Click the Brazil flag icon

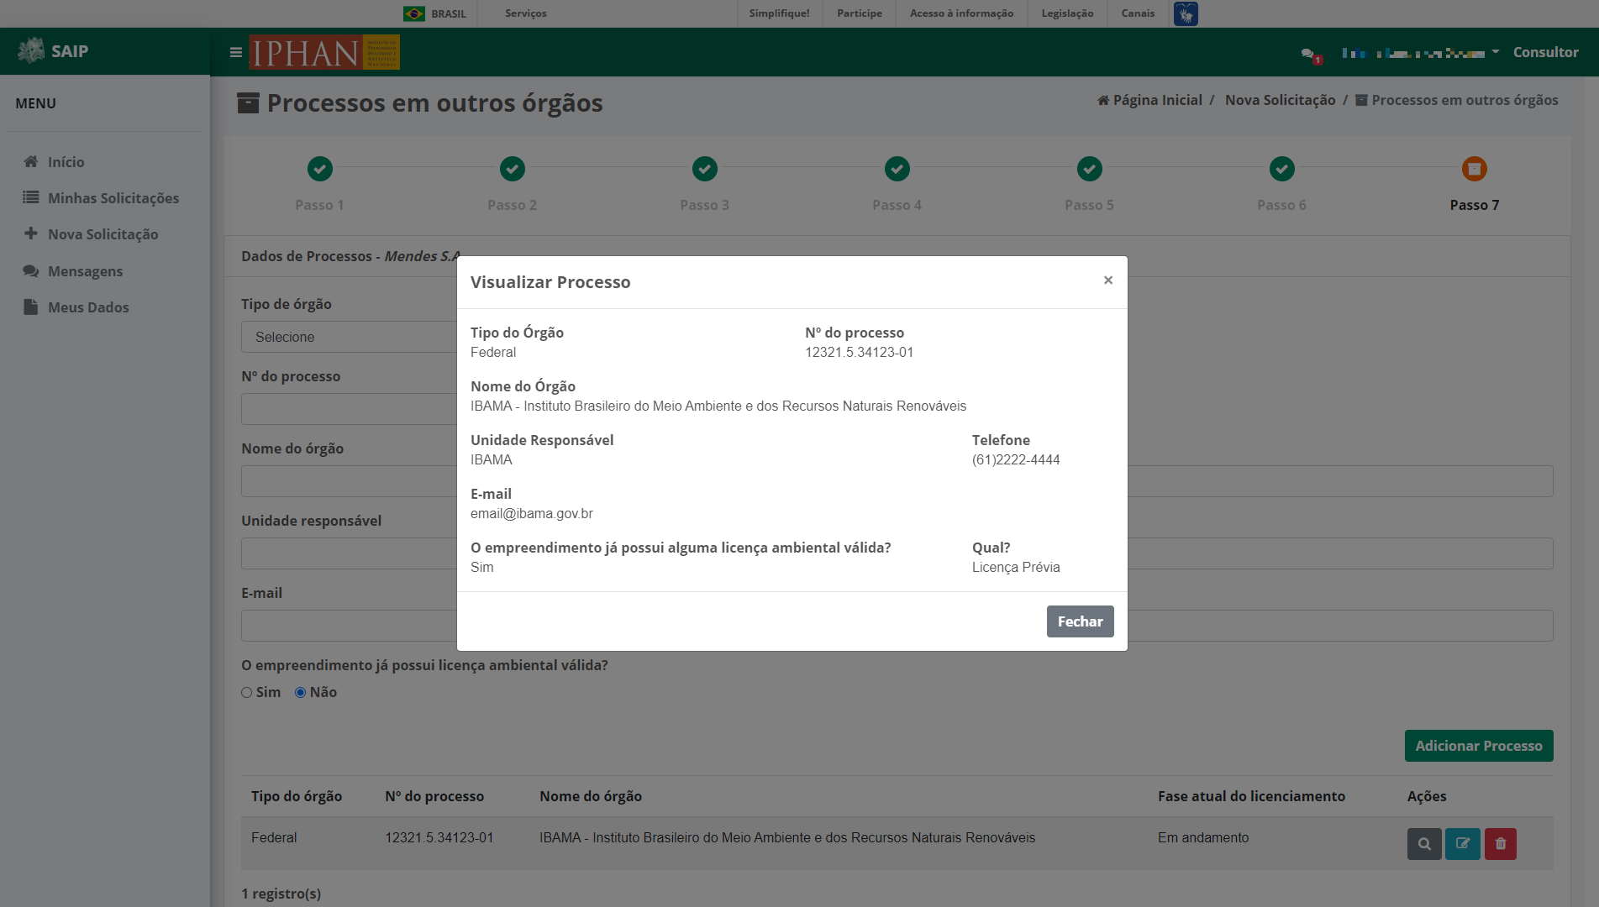tap(413, 13)
